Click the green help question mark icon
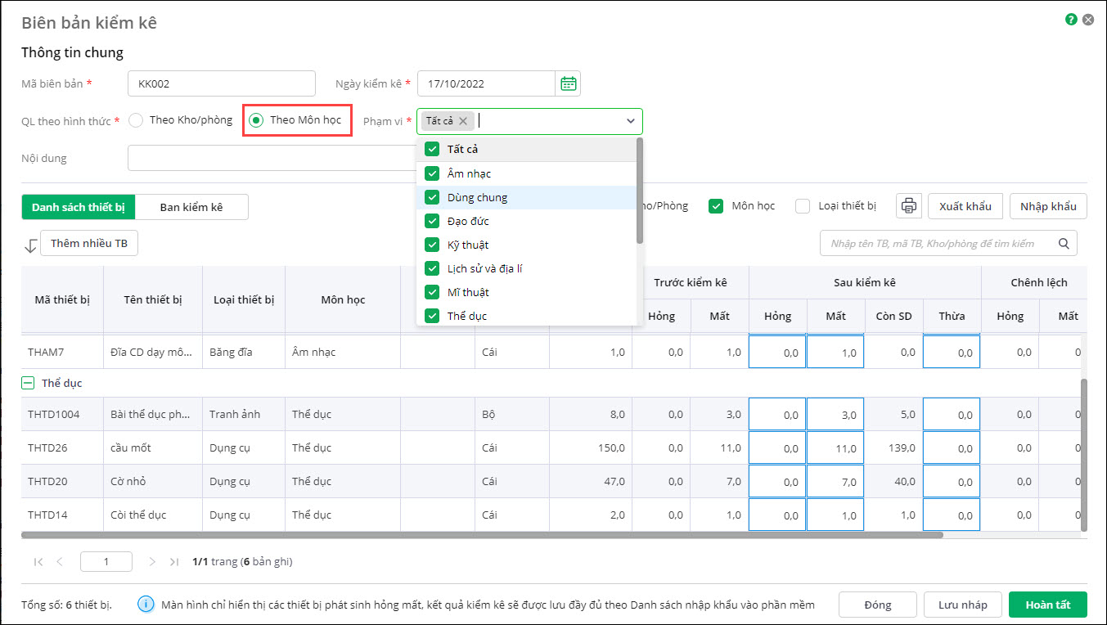This screenshot has width=1107, height=625. click(1071, 20)
